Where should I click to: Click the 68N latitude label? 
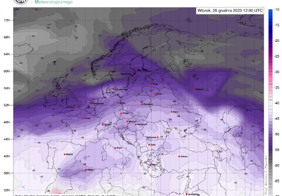[x=7, y=37]
